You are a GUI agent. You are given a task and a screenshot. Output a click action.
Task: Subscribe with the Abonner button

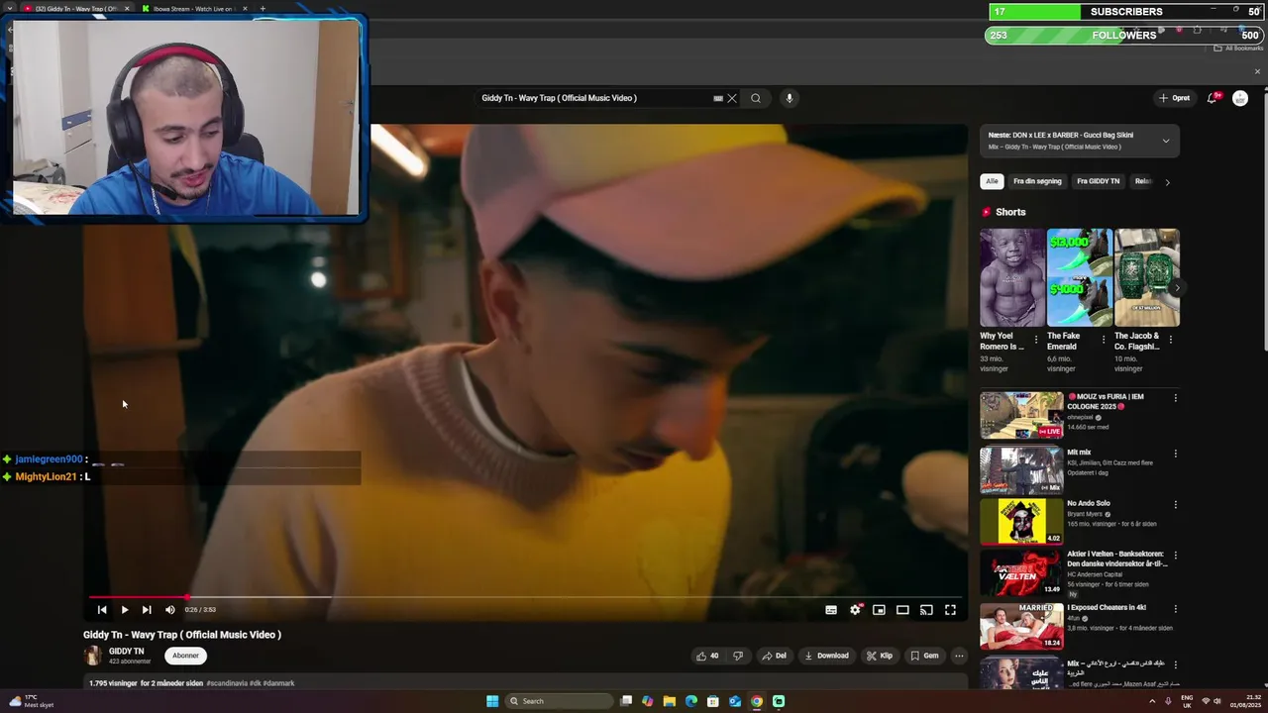coord(185,656)
